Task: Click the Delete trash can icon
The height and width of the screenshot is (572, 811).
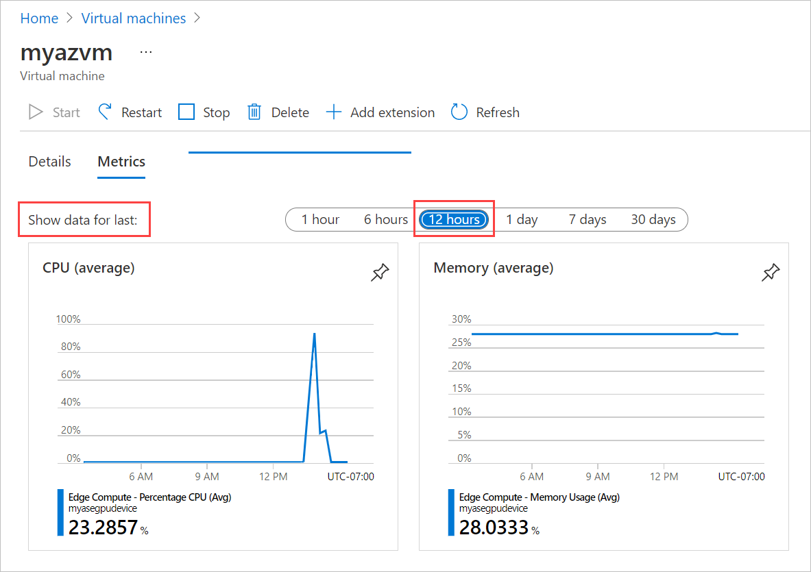Action: point(254,112)
